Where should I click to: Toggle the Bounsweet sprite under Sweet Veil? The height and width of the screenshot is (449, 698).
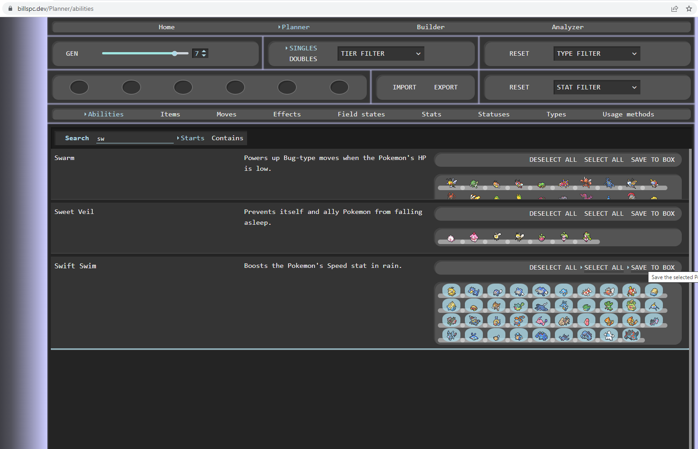[x=542, y=237]
